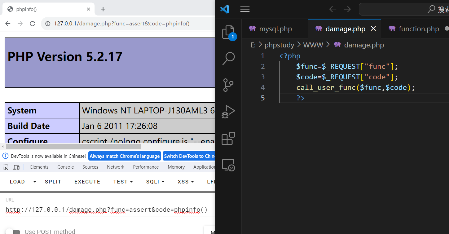This screenshot has height=234, width=449.
Task: Open the DevTools Application tab
Action: coord(204,167)
